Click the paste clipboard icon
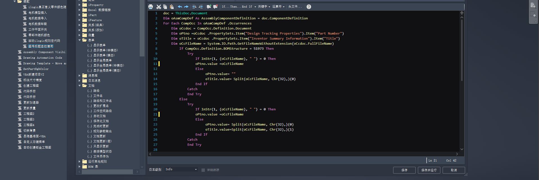Image resolution: width=539 pixels, height=180 pixels. point(172,7)
